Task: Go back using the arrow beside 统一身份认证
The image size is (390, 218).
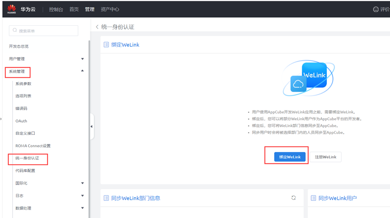Action: click(x=97, y=27)
